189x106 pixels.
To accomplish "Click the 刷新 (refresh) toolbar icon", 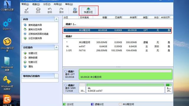I will click(x=75, y=10).
